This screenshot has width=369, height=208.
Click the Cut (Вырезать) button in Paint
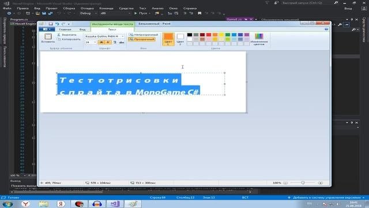tap(67, 35)
